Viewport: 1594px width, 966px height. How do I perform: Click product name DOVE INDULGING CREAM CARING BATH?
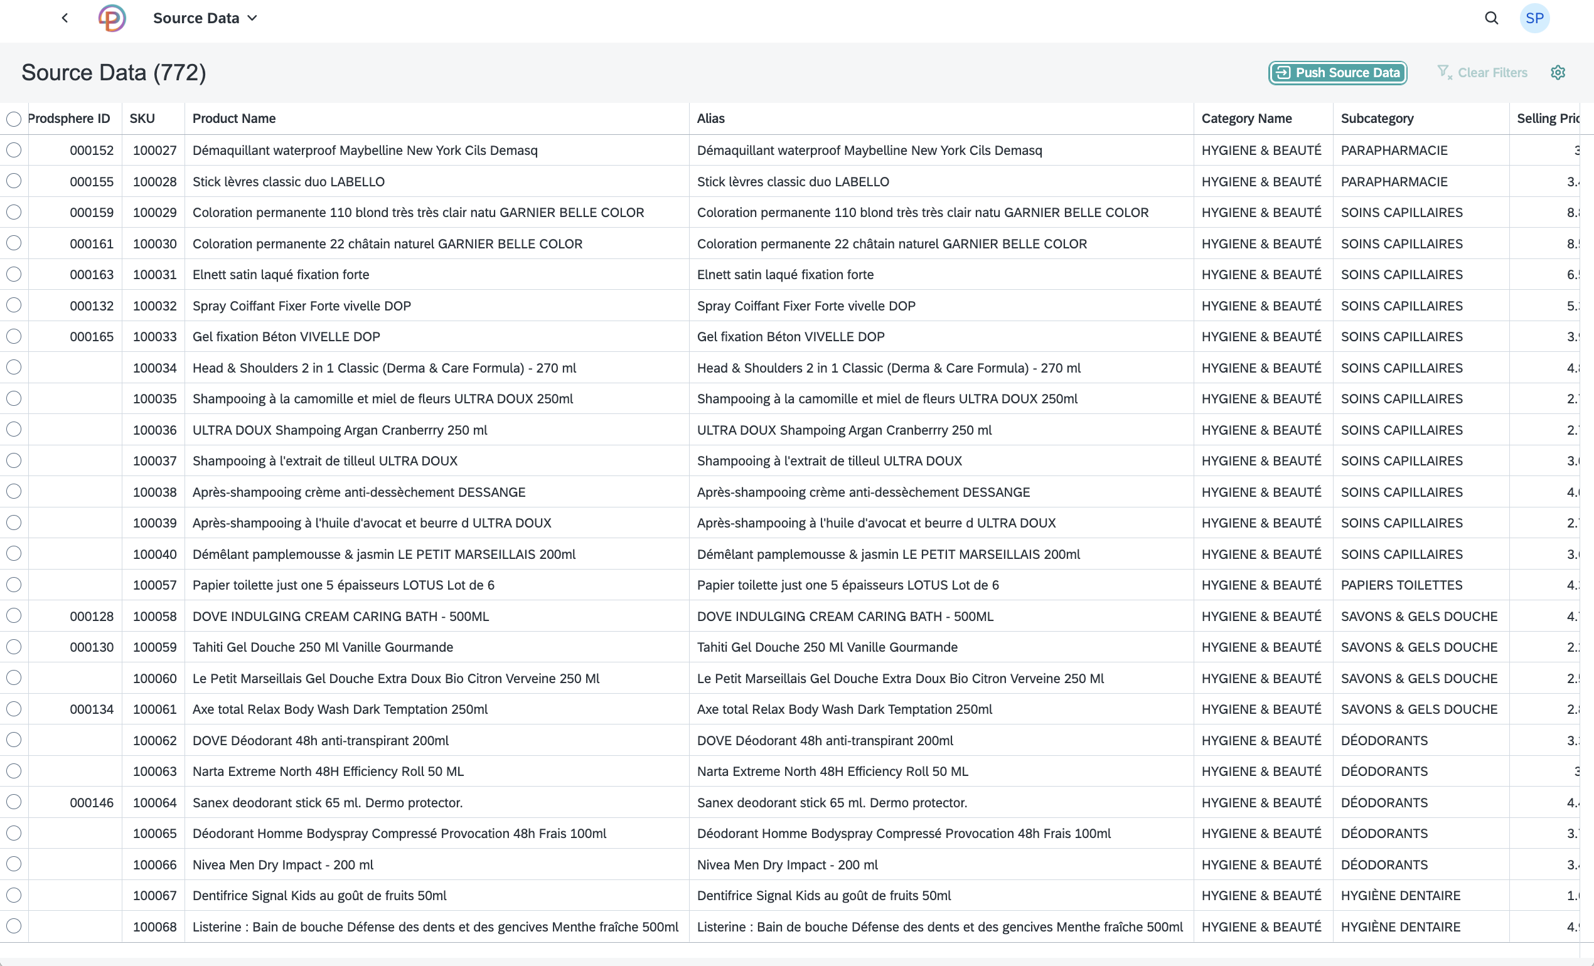pyautogui.click(x=340, y=616)
